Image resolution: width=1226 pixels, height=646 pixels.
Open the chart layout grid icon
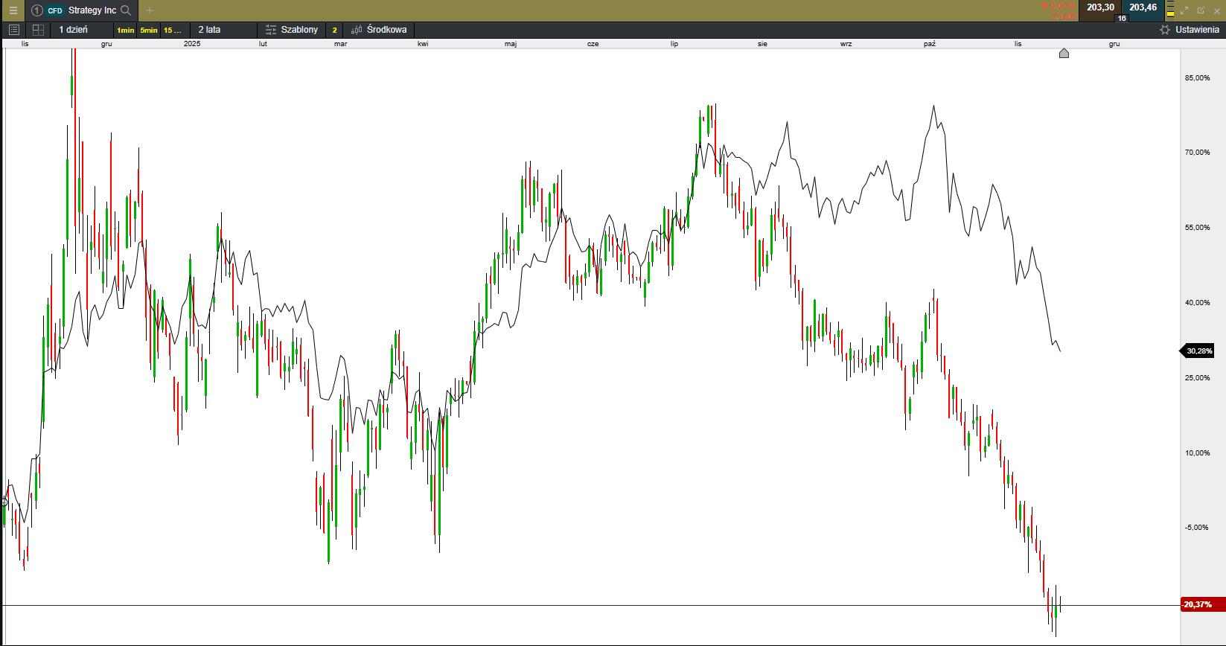(x=38, y=30)
